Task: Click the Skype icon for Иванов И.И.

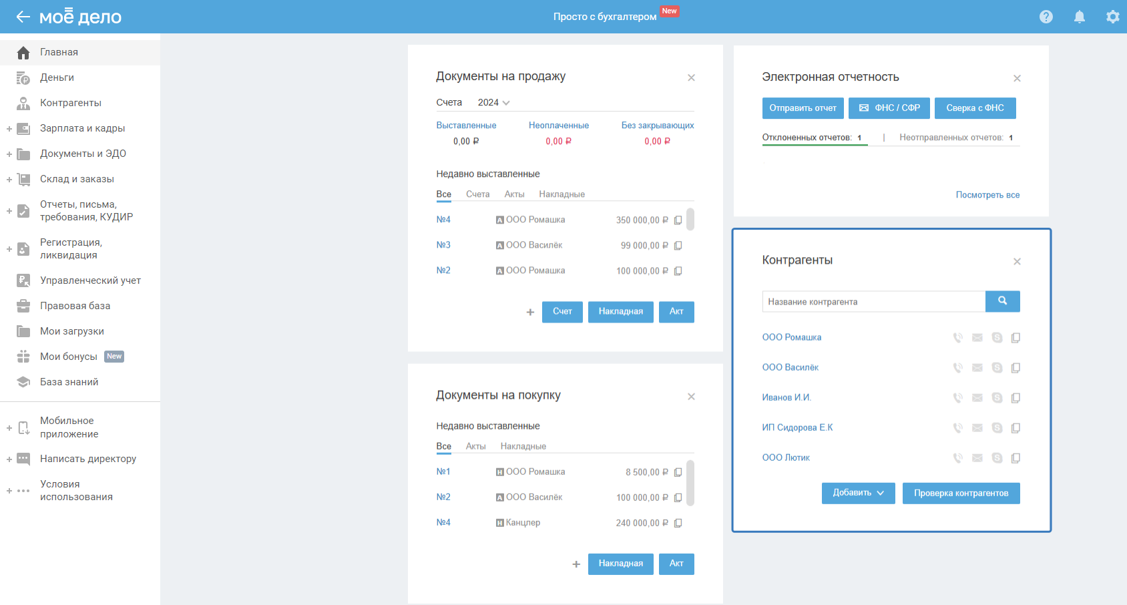Action: coord(997,398)
